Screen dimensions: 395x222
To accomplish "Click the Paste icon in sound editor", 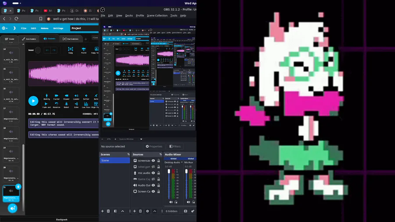I will (84, 49).
